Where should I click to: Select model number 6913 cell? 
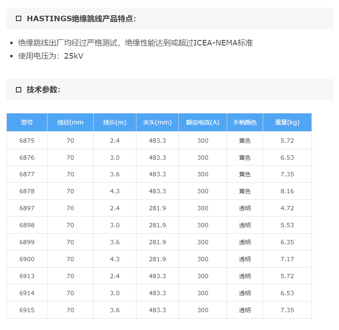27,276
